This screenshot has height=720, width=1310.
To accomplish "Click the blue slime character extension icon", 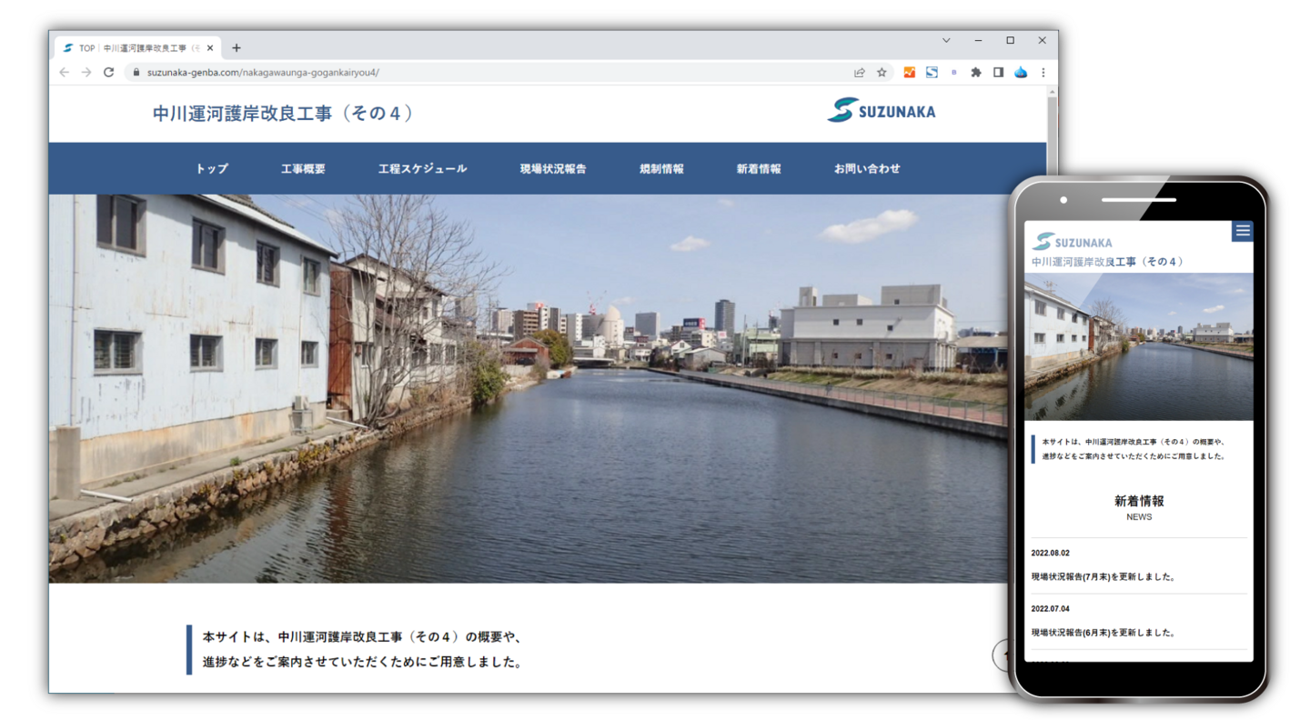I will coord(1021,72).
